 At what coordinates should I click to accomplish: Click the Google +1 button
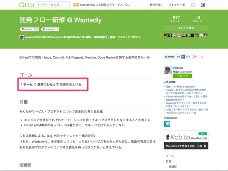195,57
